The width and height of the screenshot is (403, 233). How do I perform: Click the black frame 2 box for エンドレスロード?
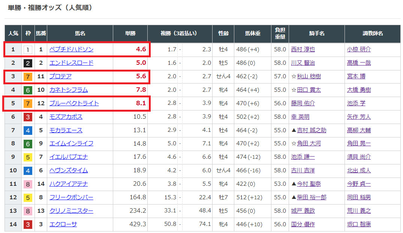28,63
